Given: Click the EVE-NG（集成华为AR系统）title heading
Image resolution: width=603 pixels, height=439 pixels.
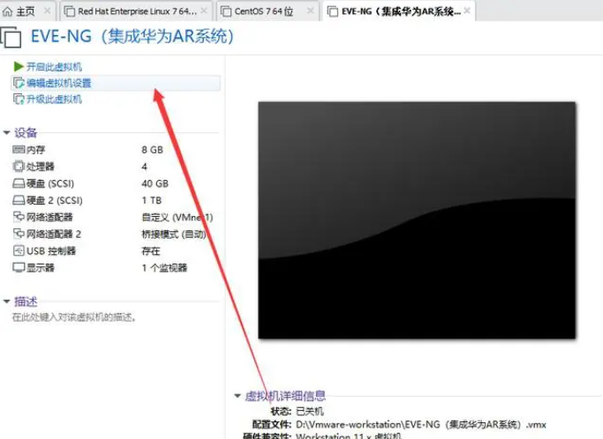Looking at the screenshot, I should click(132, 36).
